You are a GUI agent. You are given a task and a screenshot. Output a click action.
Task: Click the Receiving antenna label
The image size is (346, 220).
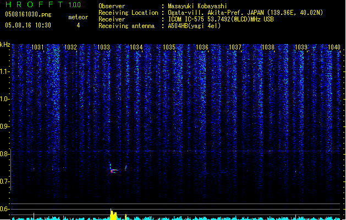(127, 26)
